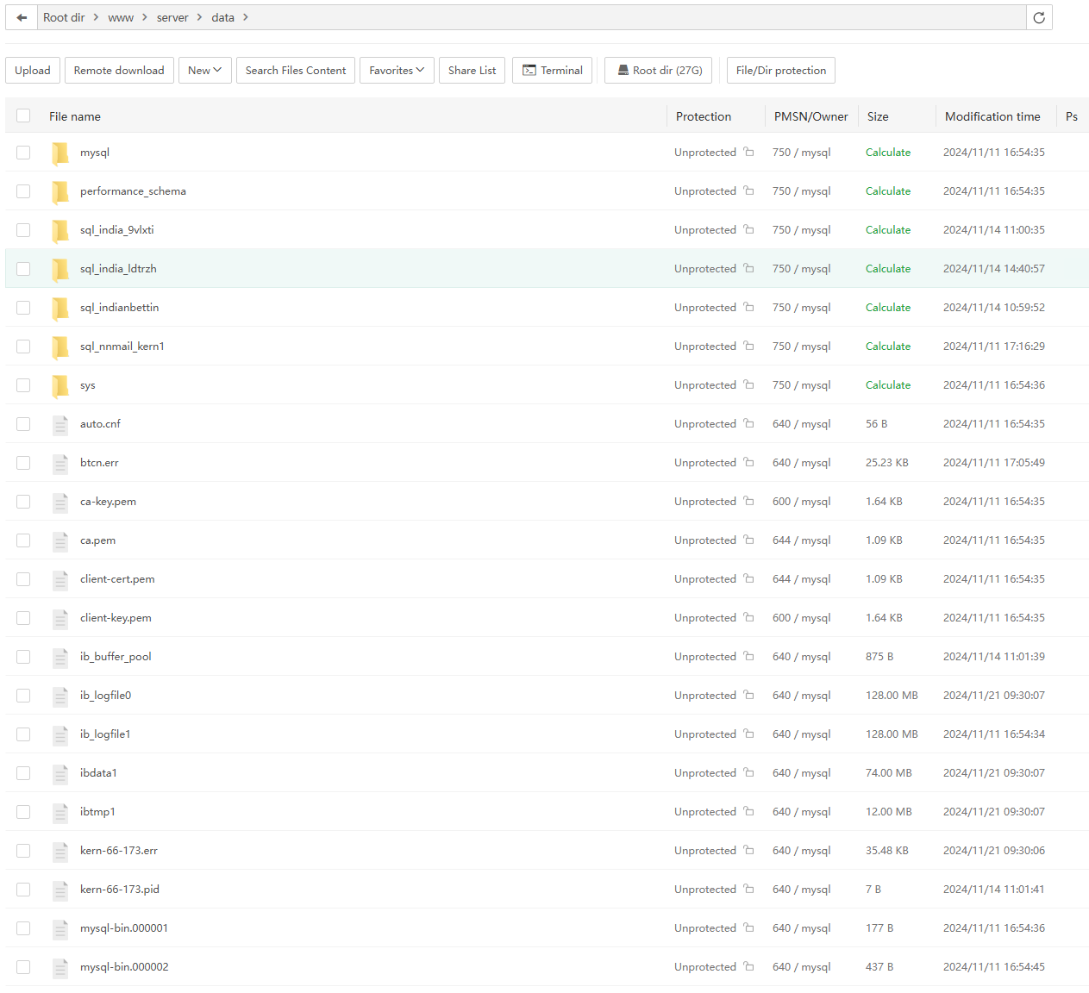The image size is (1089, 993).
Task: Click the back arrow navigation icon
Action: (x=22, y=17)
